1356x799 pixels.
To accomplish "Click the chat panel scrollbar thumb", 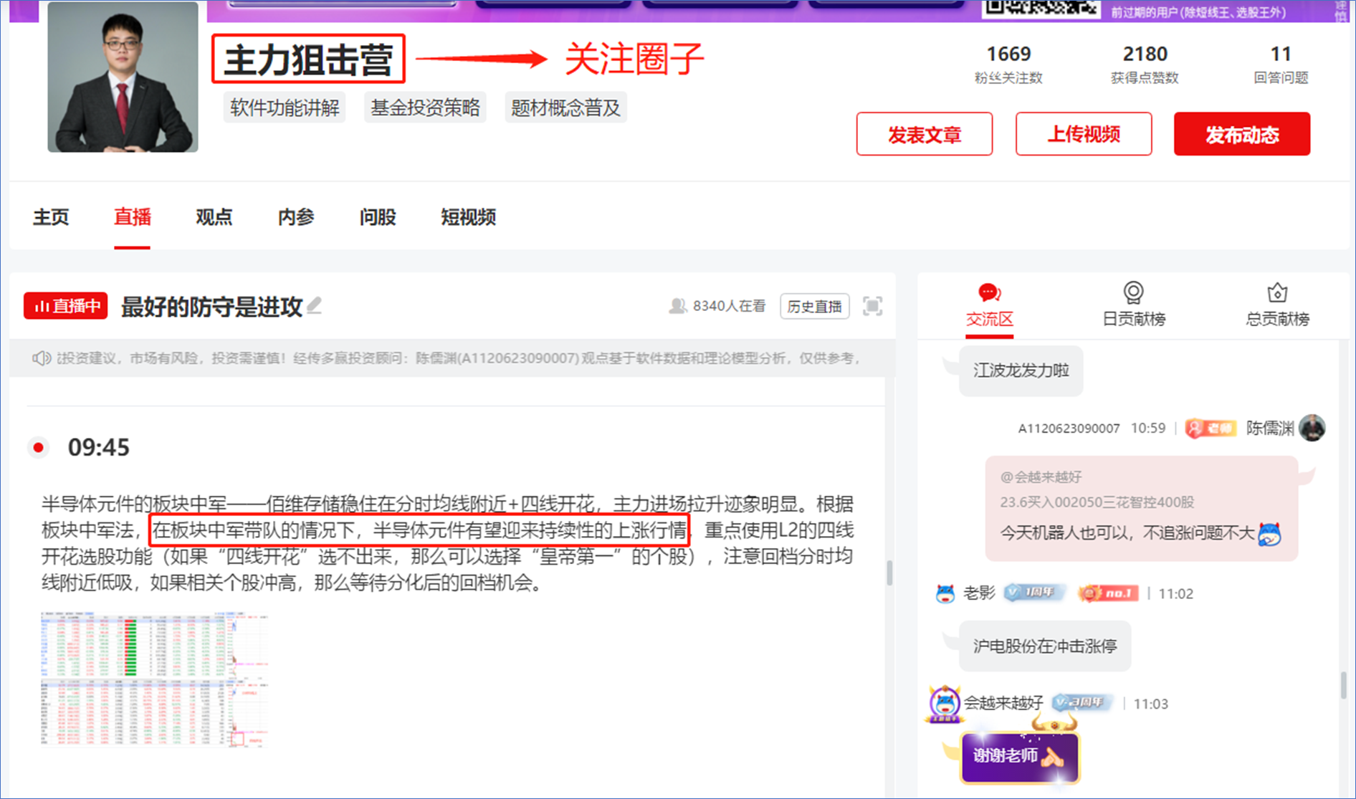I will click(x=1344, y=685).
